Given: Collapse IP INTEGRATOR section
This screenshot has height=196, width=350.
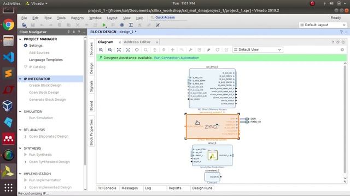Looking at the screenshot, I should click(x=20, y=79).
